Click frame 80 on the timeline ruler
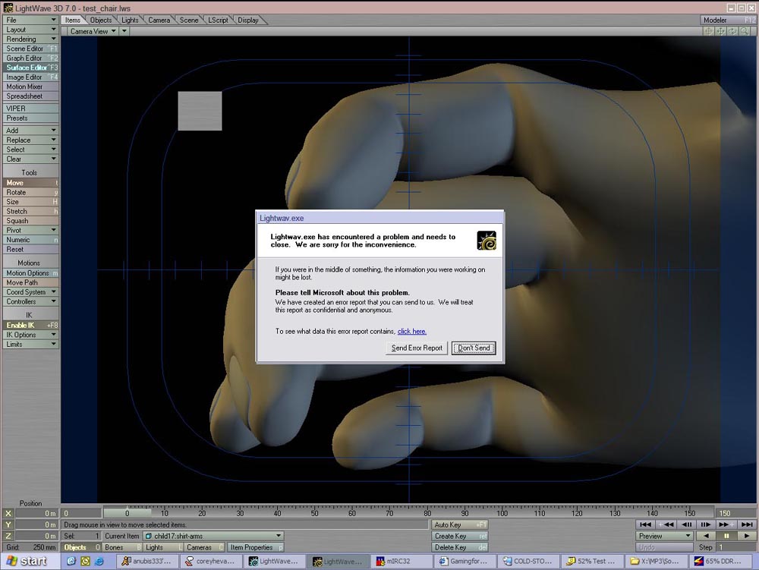The image size is (759, 570). click(427, 513)
